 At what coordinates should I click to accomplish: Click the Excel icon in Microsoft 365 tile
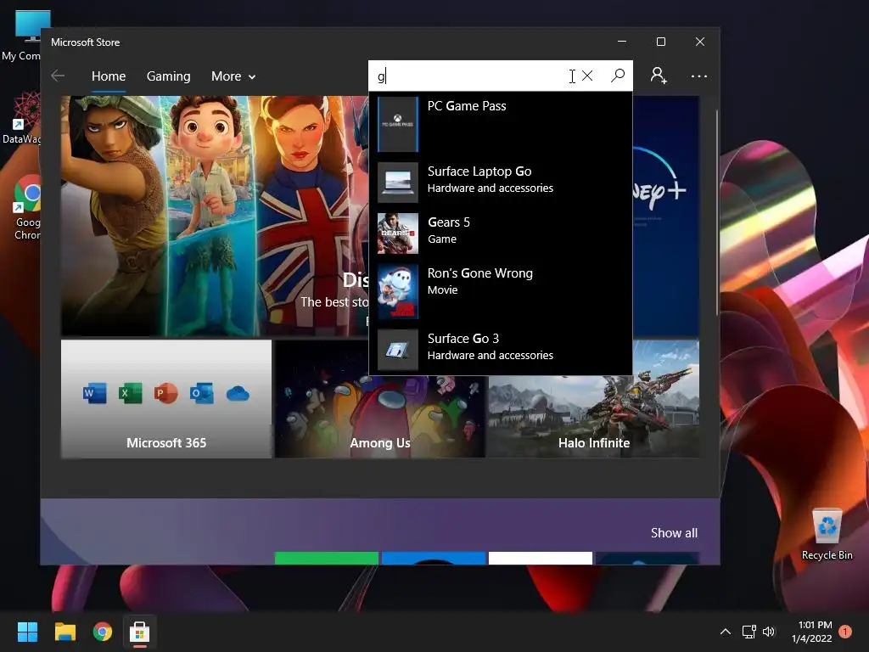[x=130, y=394]
